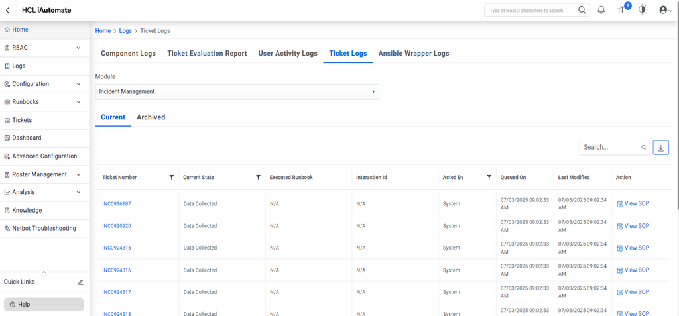Viewport: 679px width, 316px height.
Task: Click the edit pencil next to Quick Links
Action: (x=81, y=282)
